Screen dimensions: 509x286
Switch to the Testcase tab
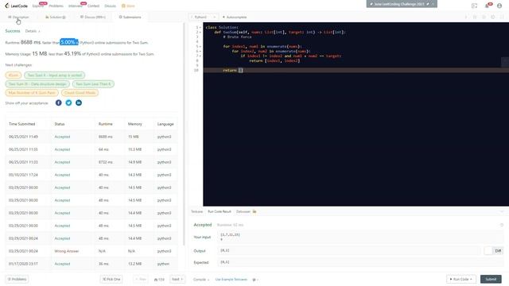click(196, 211)
